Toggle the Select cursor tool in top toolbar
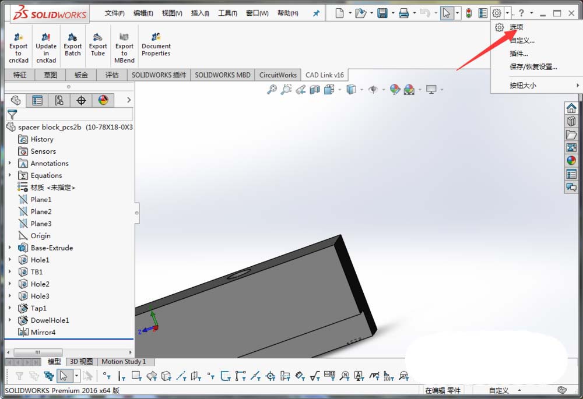The width and height of the screenshot is (583, 399). tap(447, 13)
